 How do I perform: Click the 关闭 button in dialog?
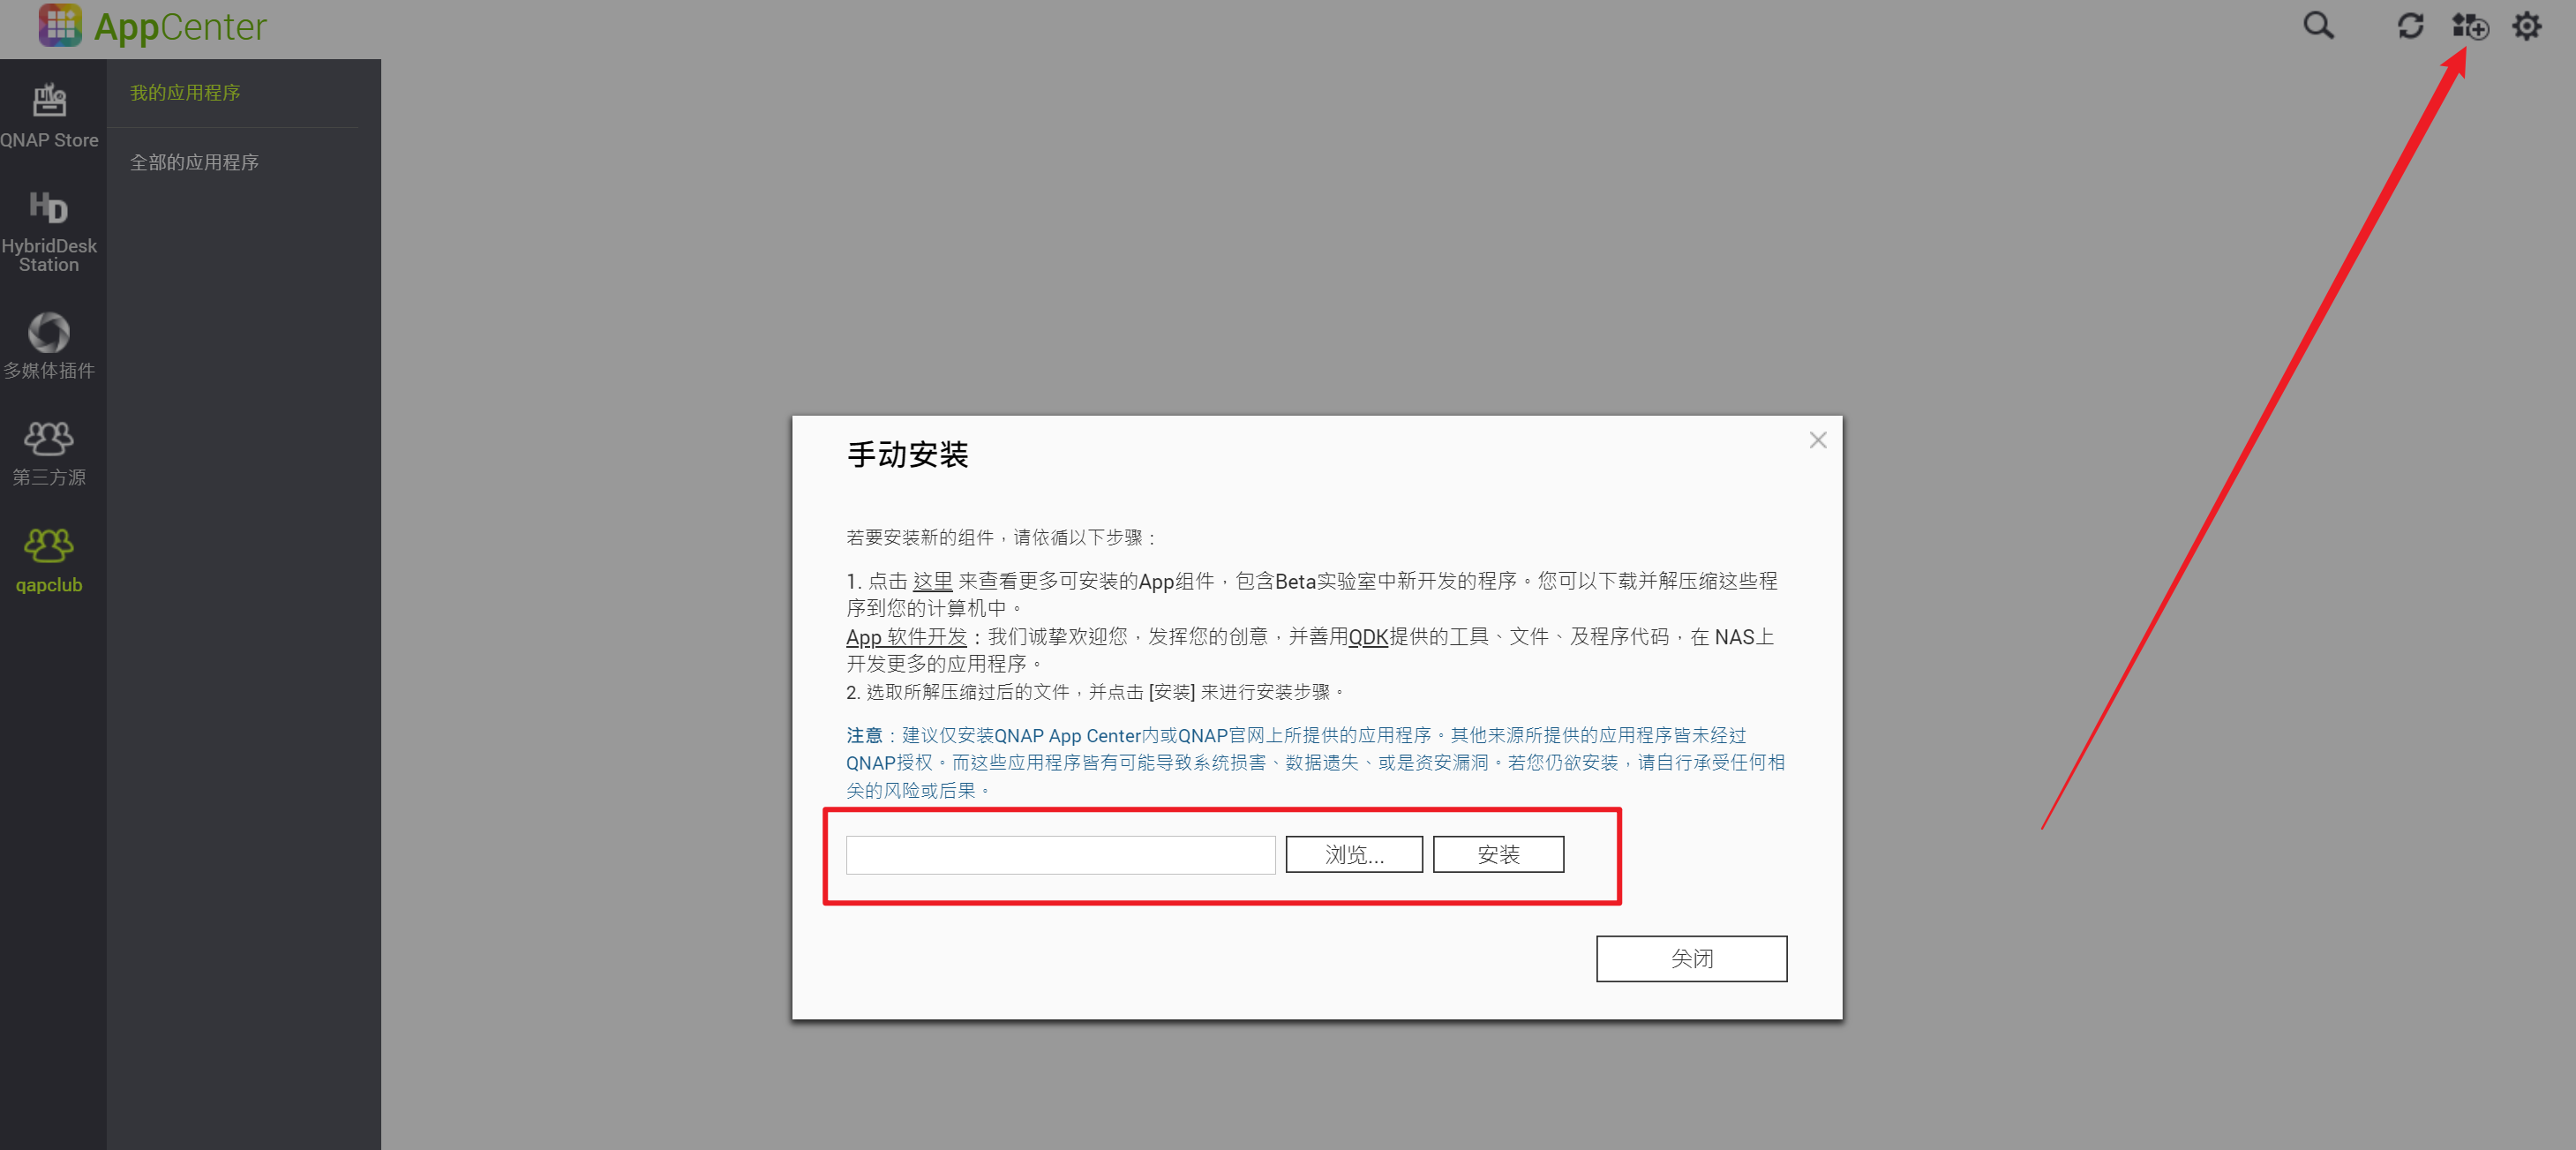tap(1691, 958)
